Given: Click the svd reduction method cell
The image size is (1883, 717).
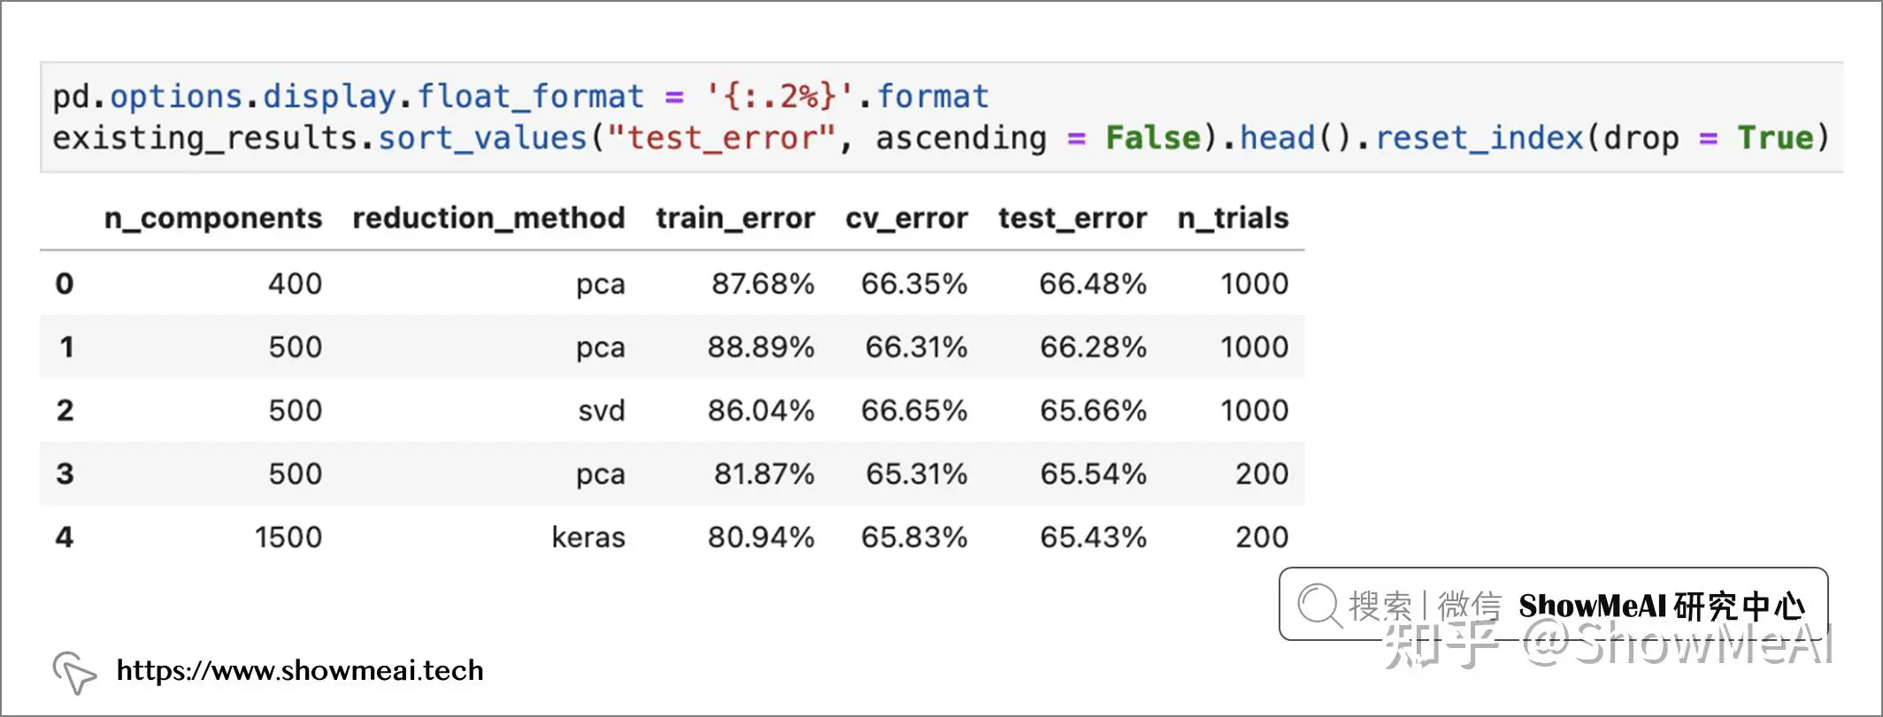Looking at the screenshot, I should (x=602, y=410).
